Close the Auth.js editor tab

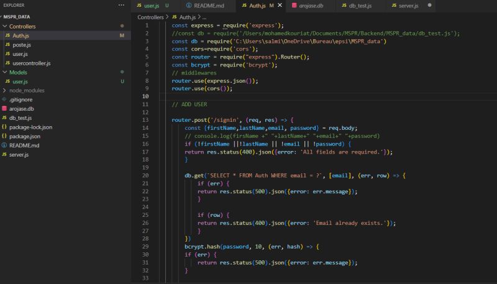[x=280, y=6]
